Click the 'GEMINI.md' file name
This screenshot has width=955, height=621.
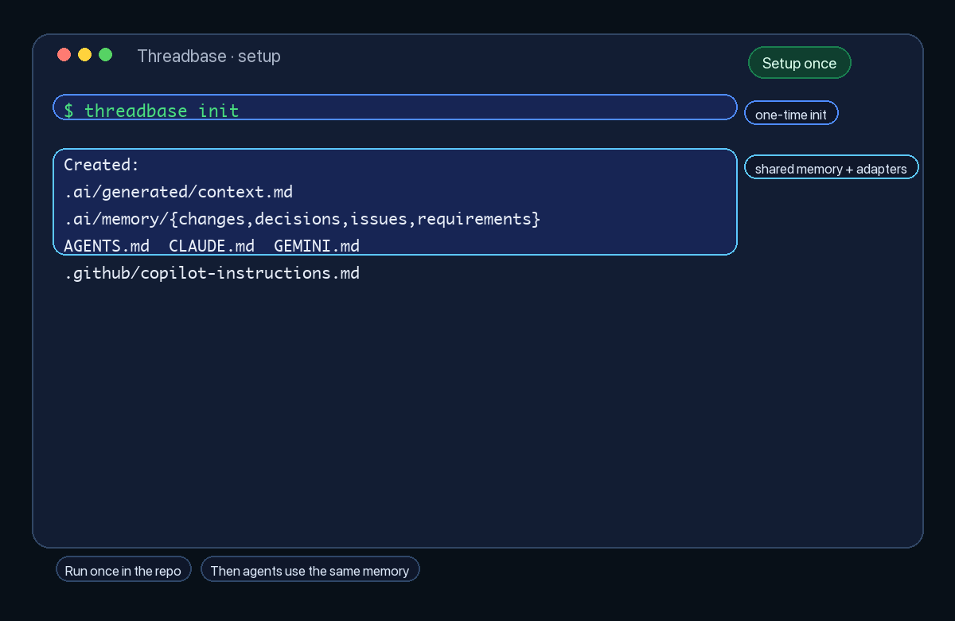[317, 246]
